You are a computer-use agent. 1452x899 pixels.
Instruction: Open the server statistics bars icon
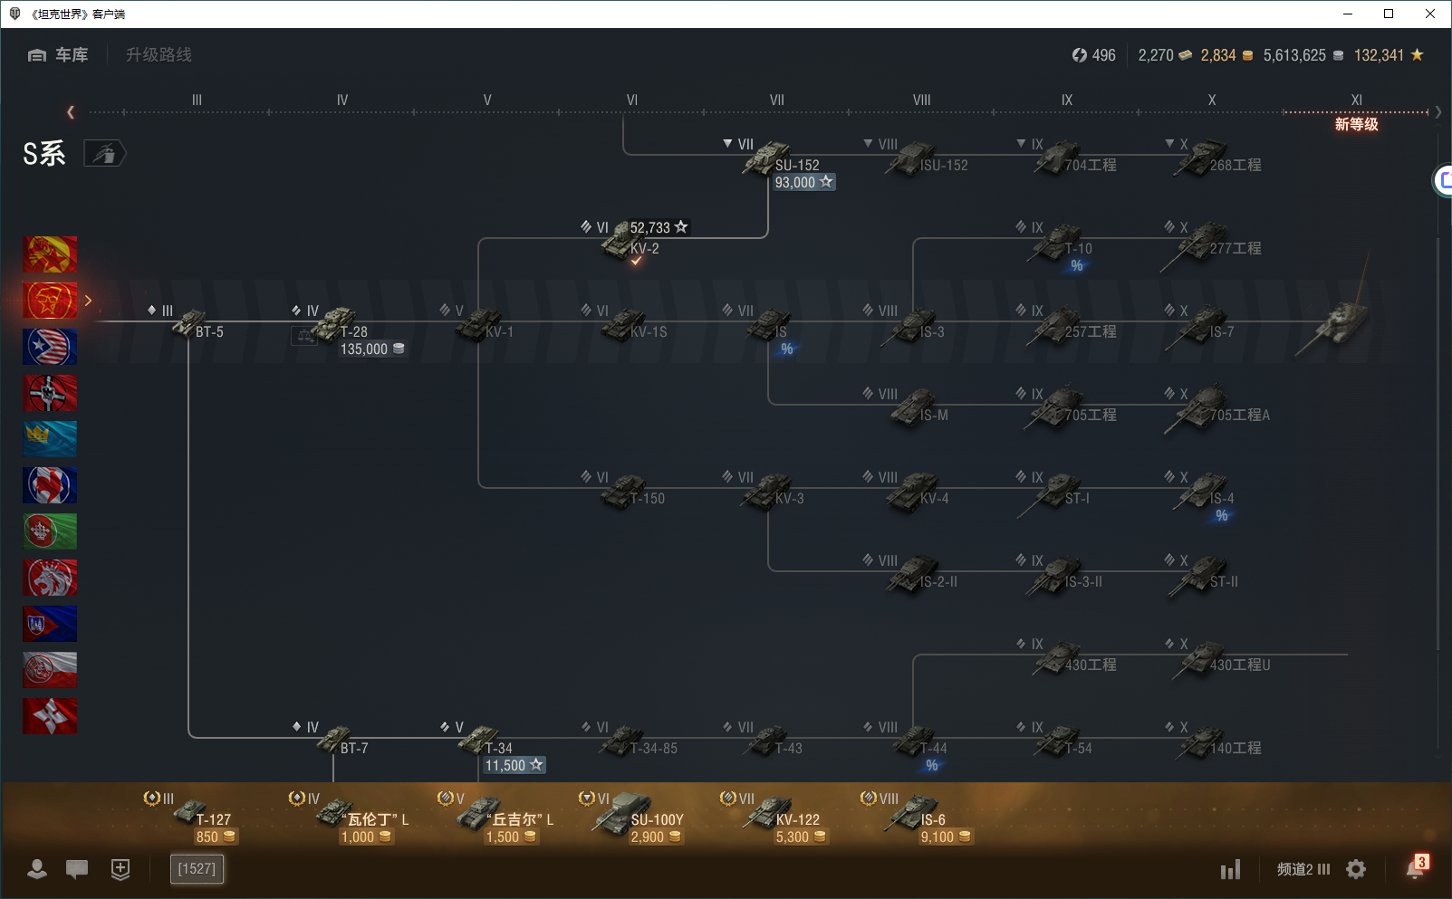coord(1229,870)
